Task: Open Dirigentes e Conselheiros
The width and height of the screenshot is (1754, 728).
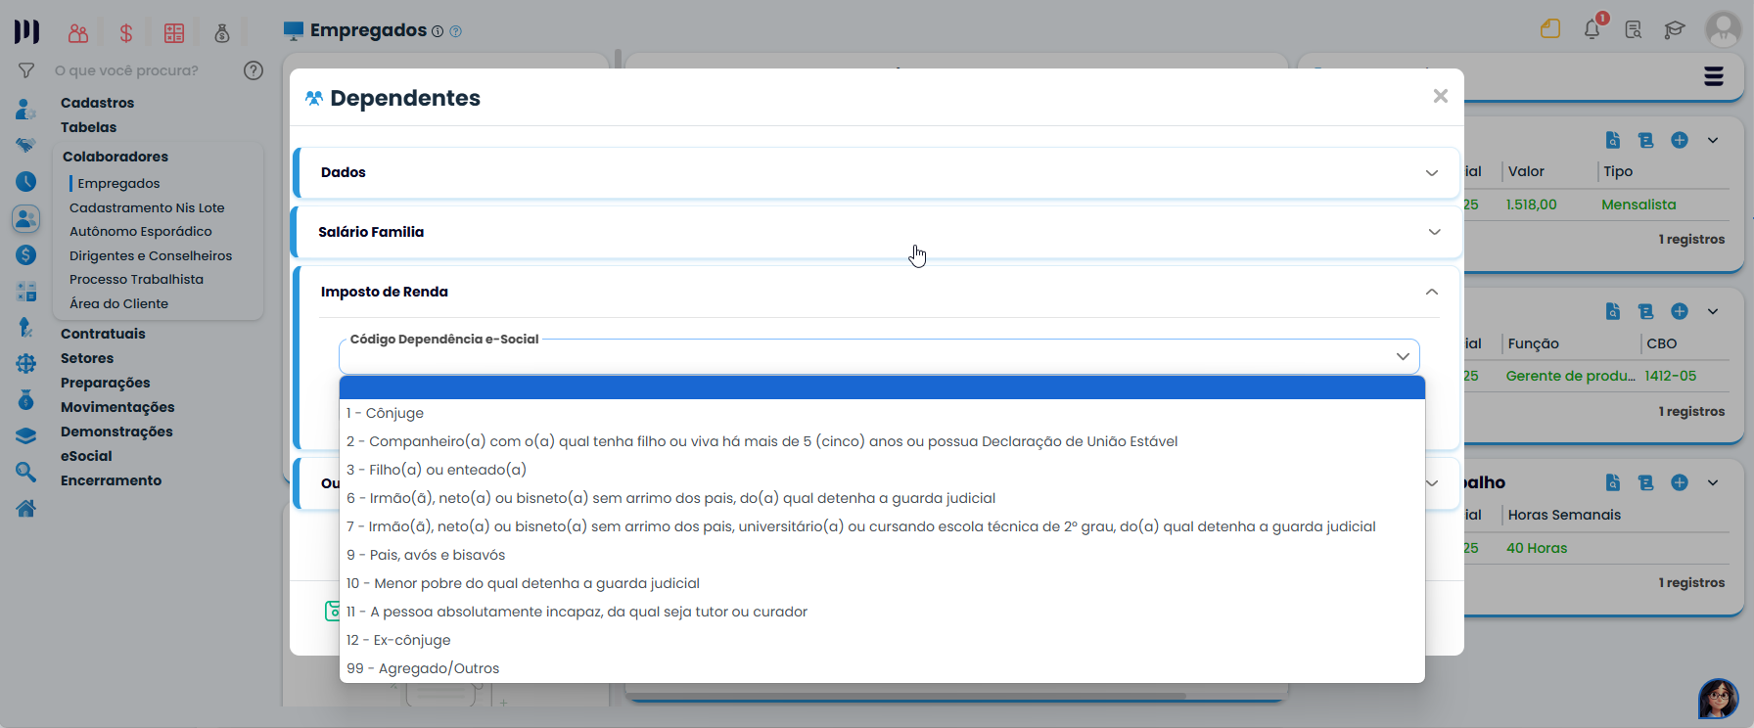Action: (x=151, y=255)
